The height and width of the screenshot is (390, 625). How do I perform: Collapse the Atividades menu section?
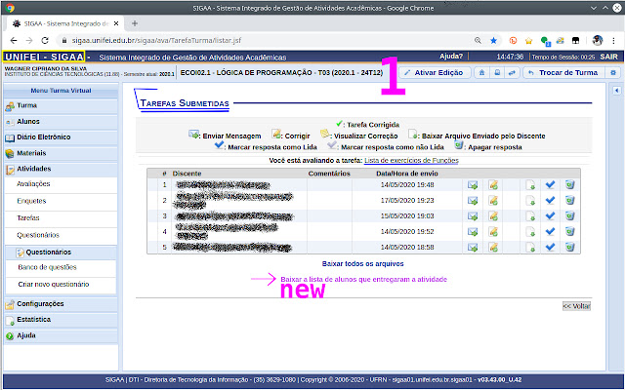click(x=61, y=169)
